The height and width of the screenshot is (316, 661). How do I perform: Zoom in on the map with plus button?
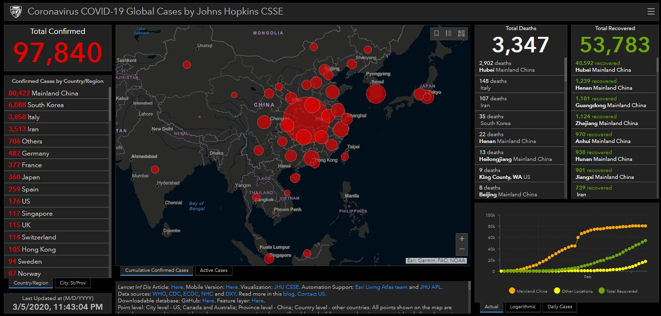coord(462,239)
